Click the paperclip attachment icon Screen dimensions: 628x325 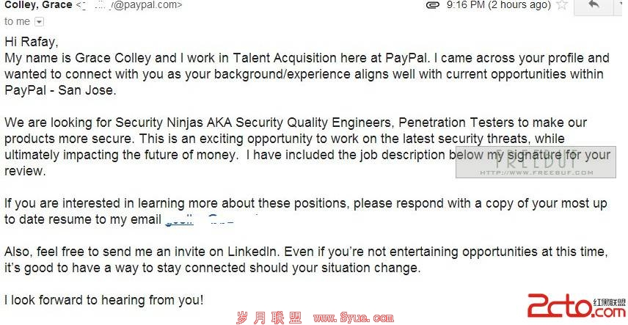433,5
